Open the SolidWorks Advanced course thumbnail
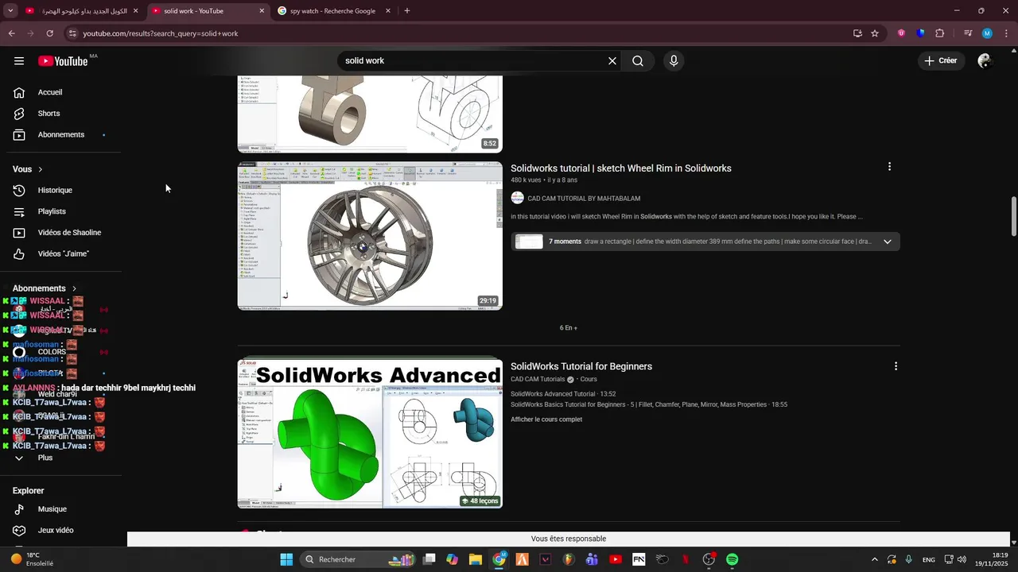The image size is (1018, 572). click(x=370, y=434)
